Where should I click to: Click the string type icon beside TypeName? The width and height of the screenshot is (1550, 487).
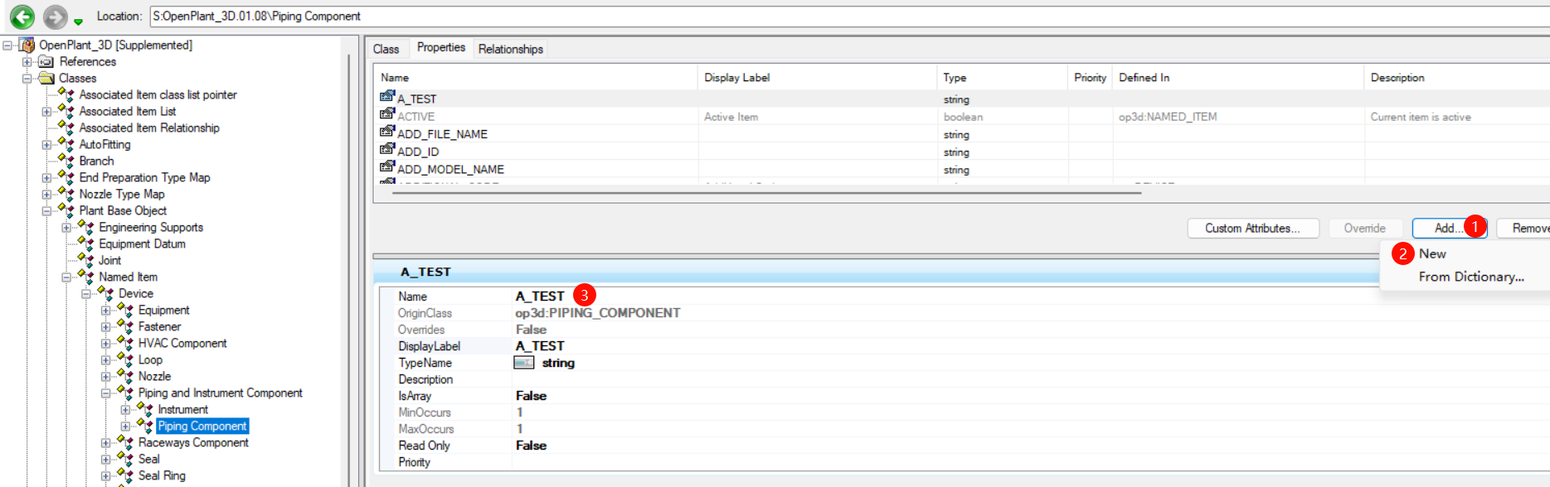[524, 363]
